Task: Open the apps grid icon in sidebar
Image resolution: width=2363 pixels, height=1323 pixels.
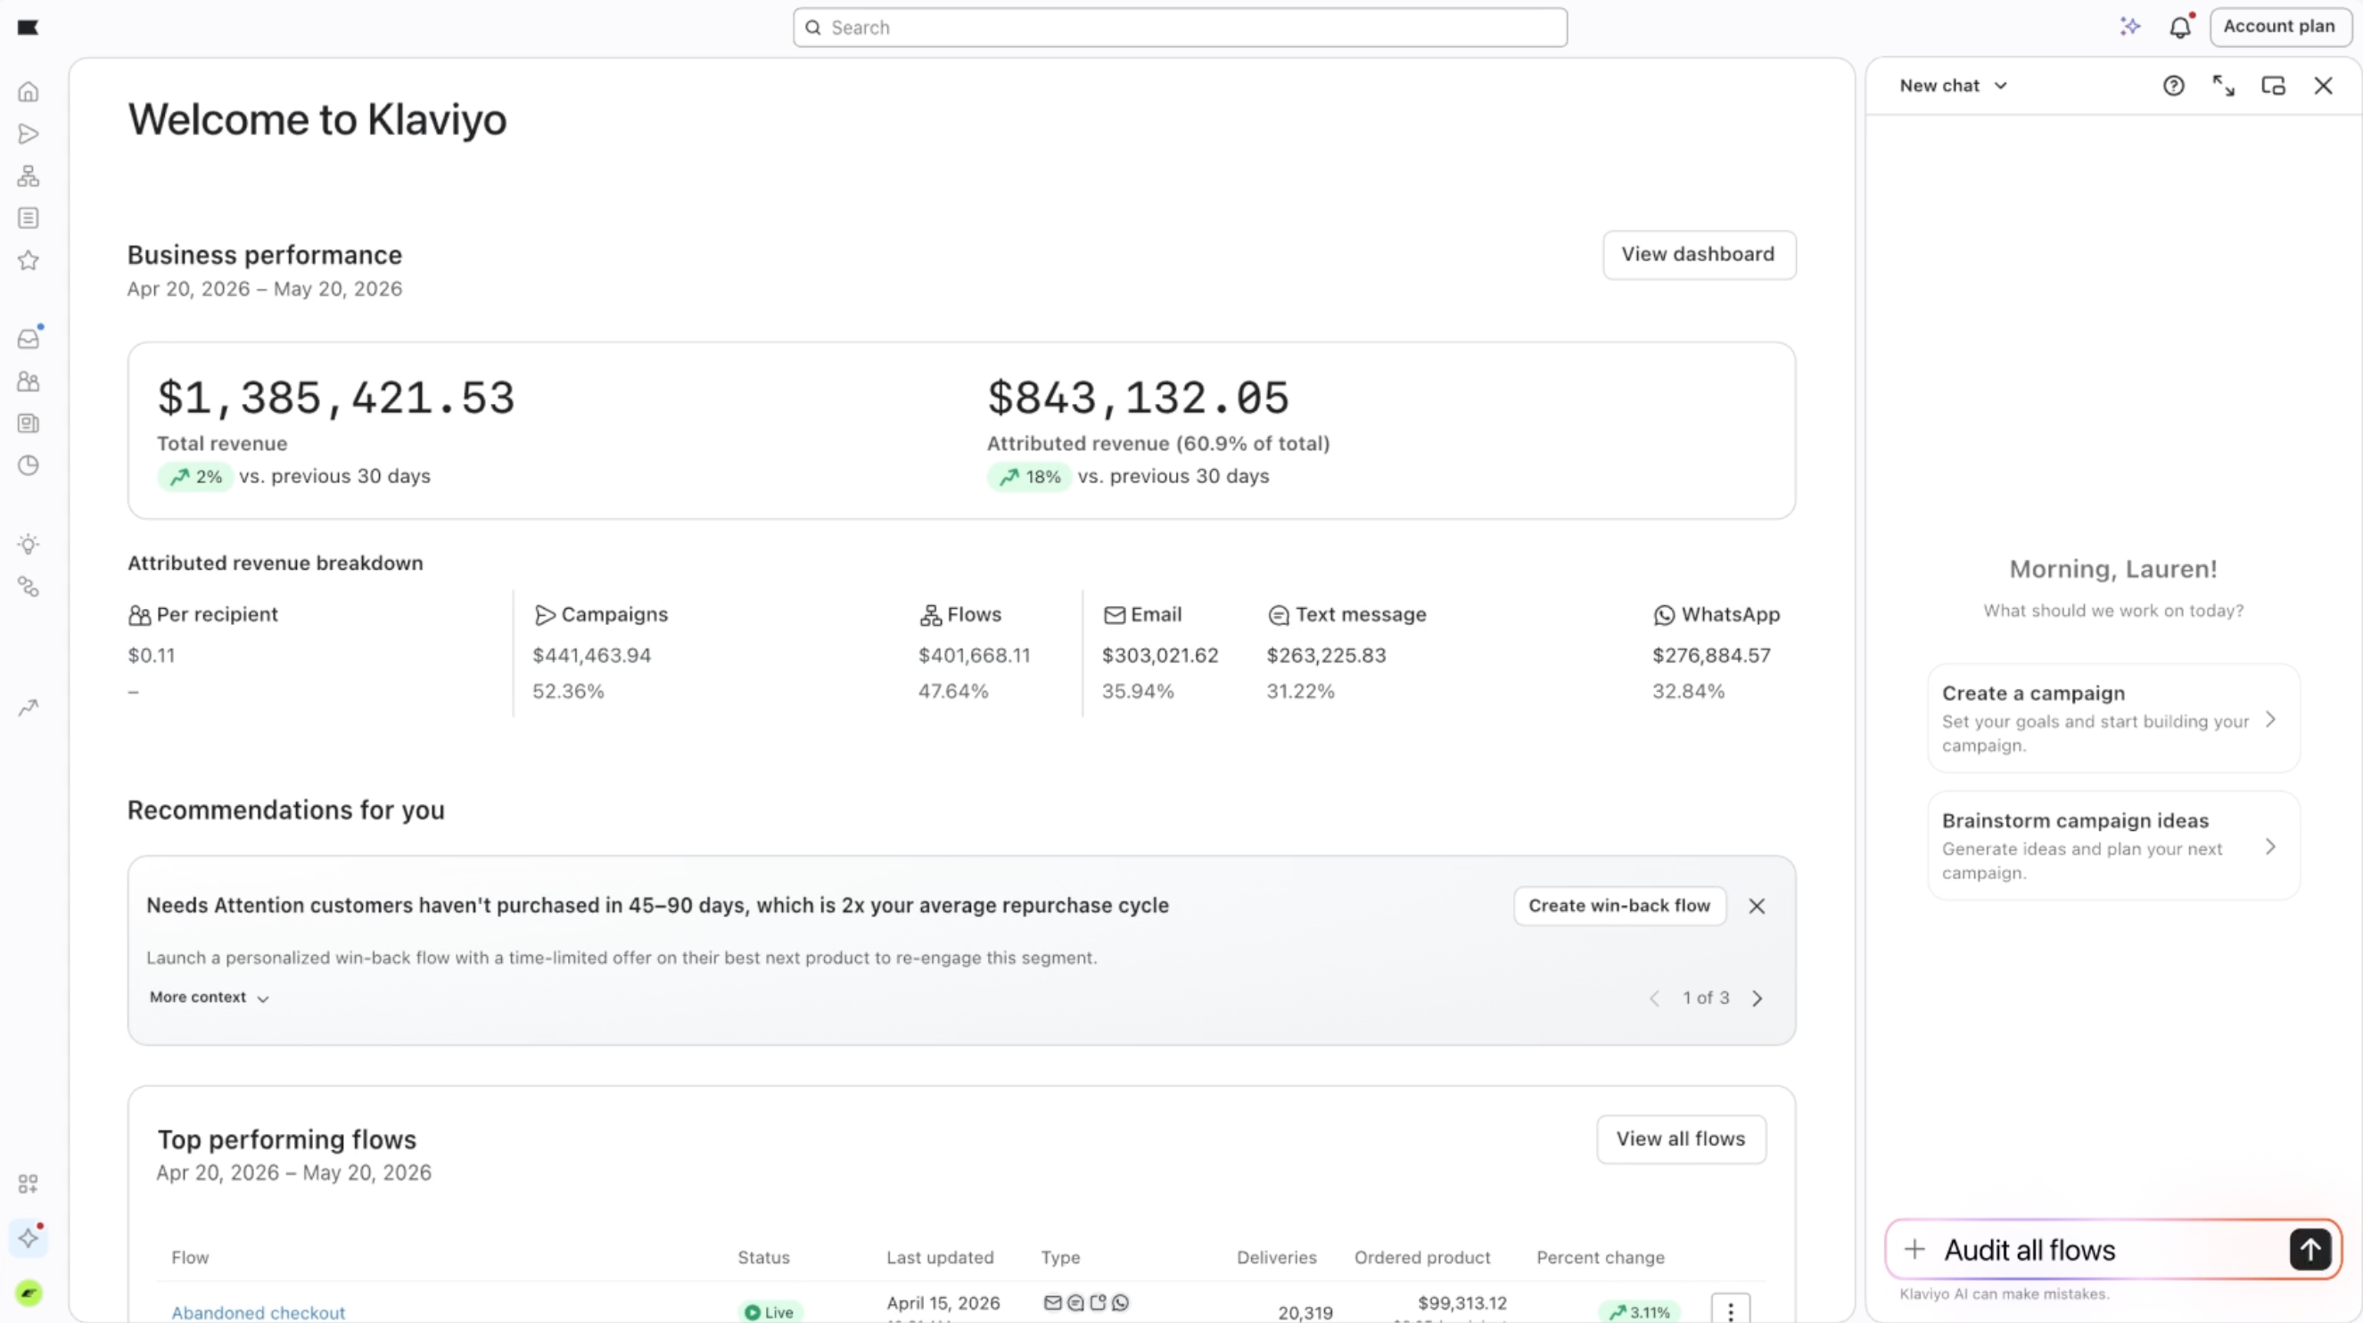Action: click(29, 1184)
